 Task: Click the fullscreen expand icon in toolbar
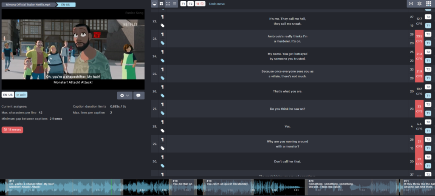click(168, 4)
